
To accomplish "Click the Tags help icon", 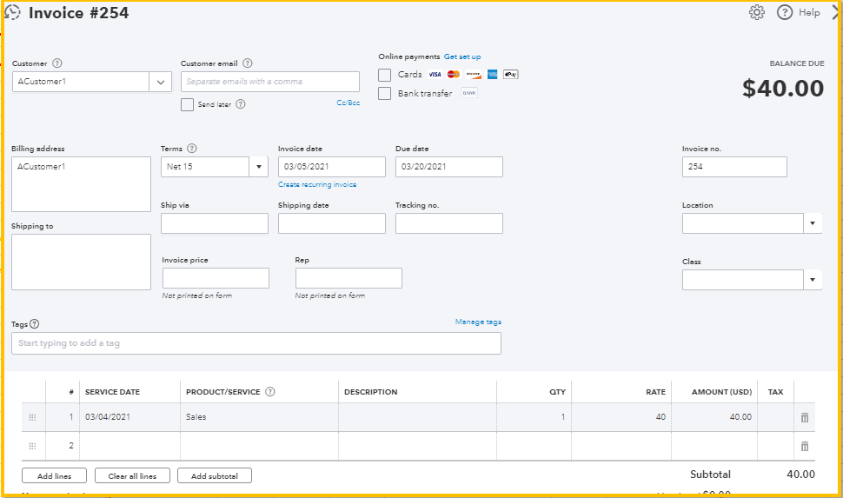I will click(x=35, y=324).
